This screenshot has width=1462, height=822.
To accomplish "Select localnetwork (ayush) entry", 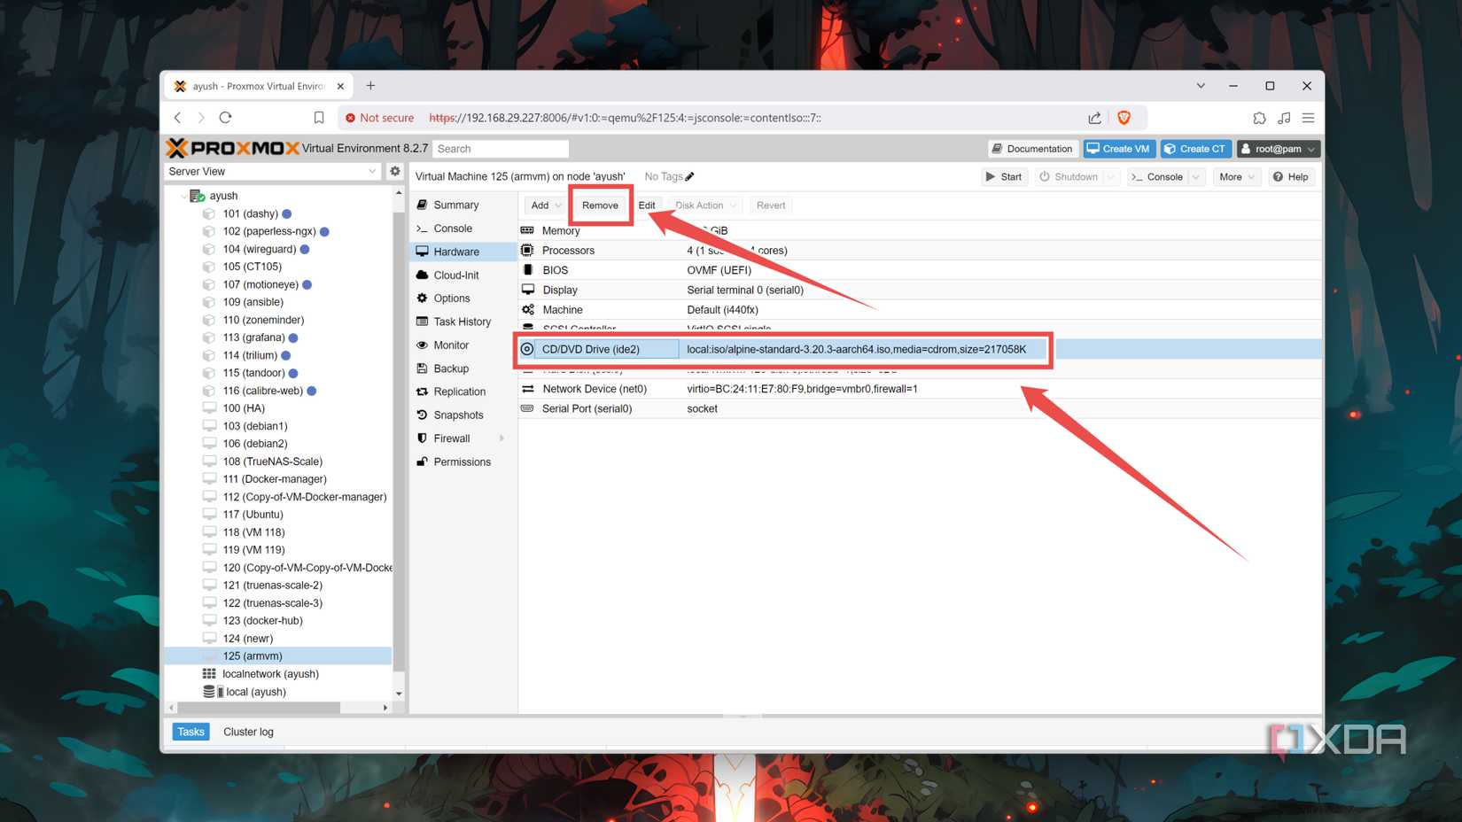I will click(x=270, y=674).
